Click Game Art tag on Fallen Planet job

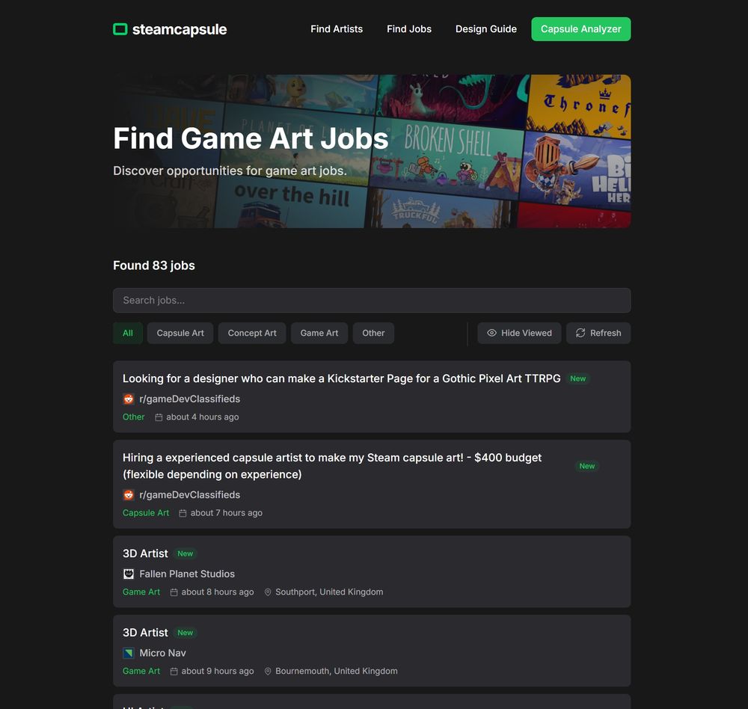pyautogui.click(x=141, y=592)
